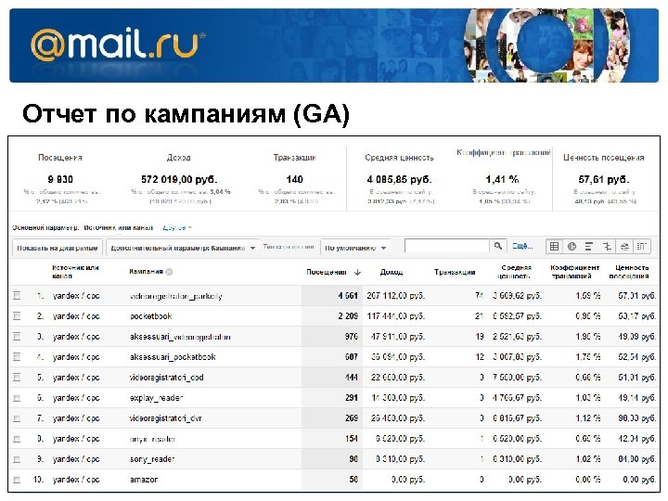Switch to pivot table view icon
The height and width of the screenshot is (501, 668).
point(642,247)
